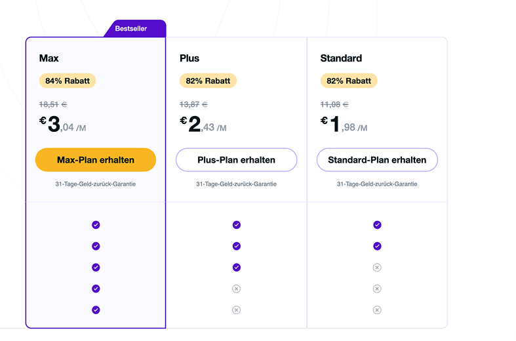Click third-row cross icon in Standard column
Screen dimensions: 516x341
point(377,268)
